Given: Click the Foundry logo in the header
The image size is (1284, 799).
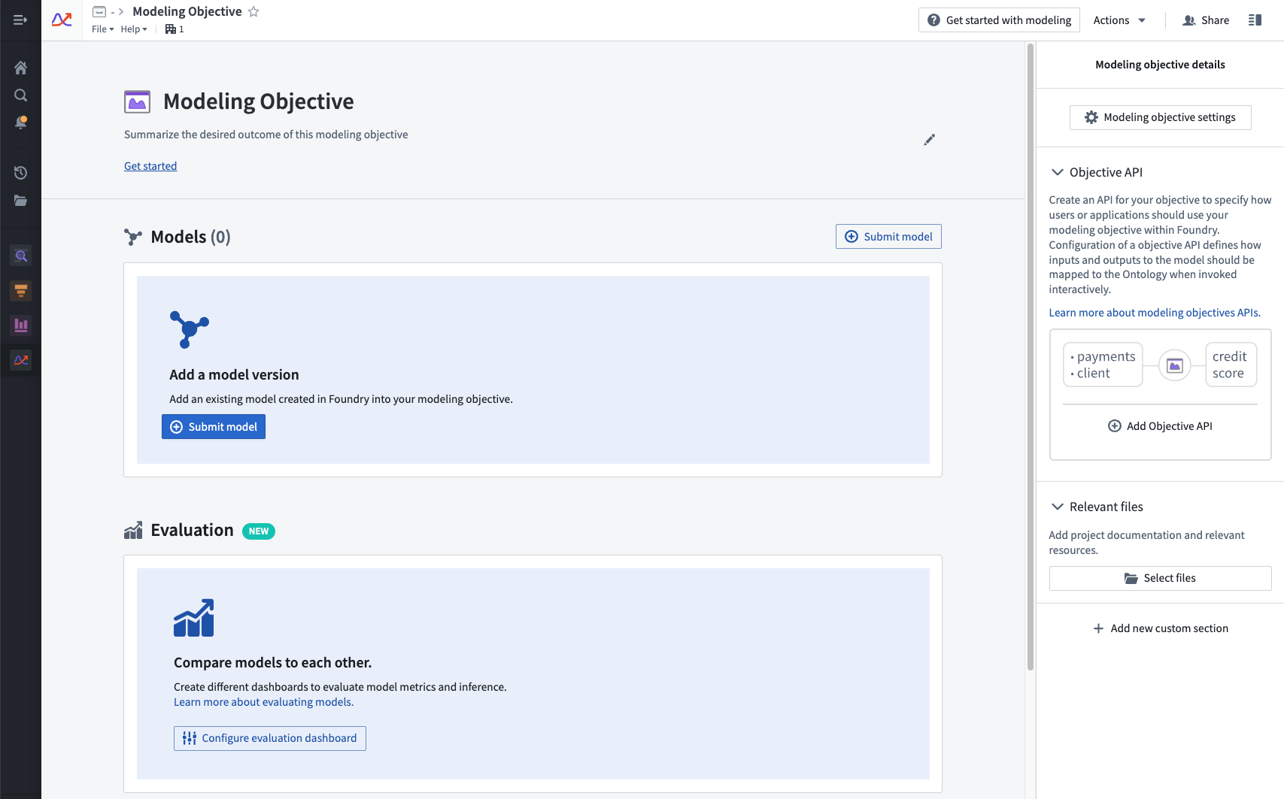Looking at the screenshot, I should pyautogui.click(x=62, y=20).
